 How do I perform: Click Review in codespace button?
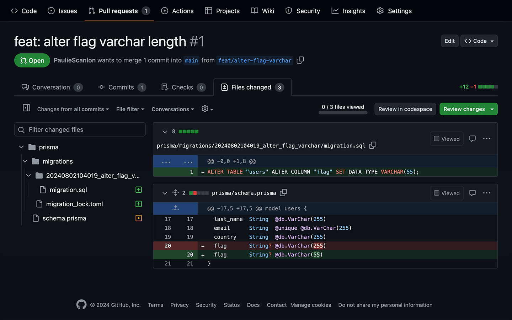[405, 109]
